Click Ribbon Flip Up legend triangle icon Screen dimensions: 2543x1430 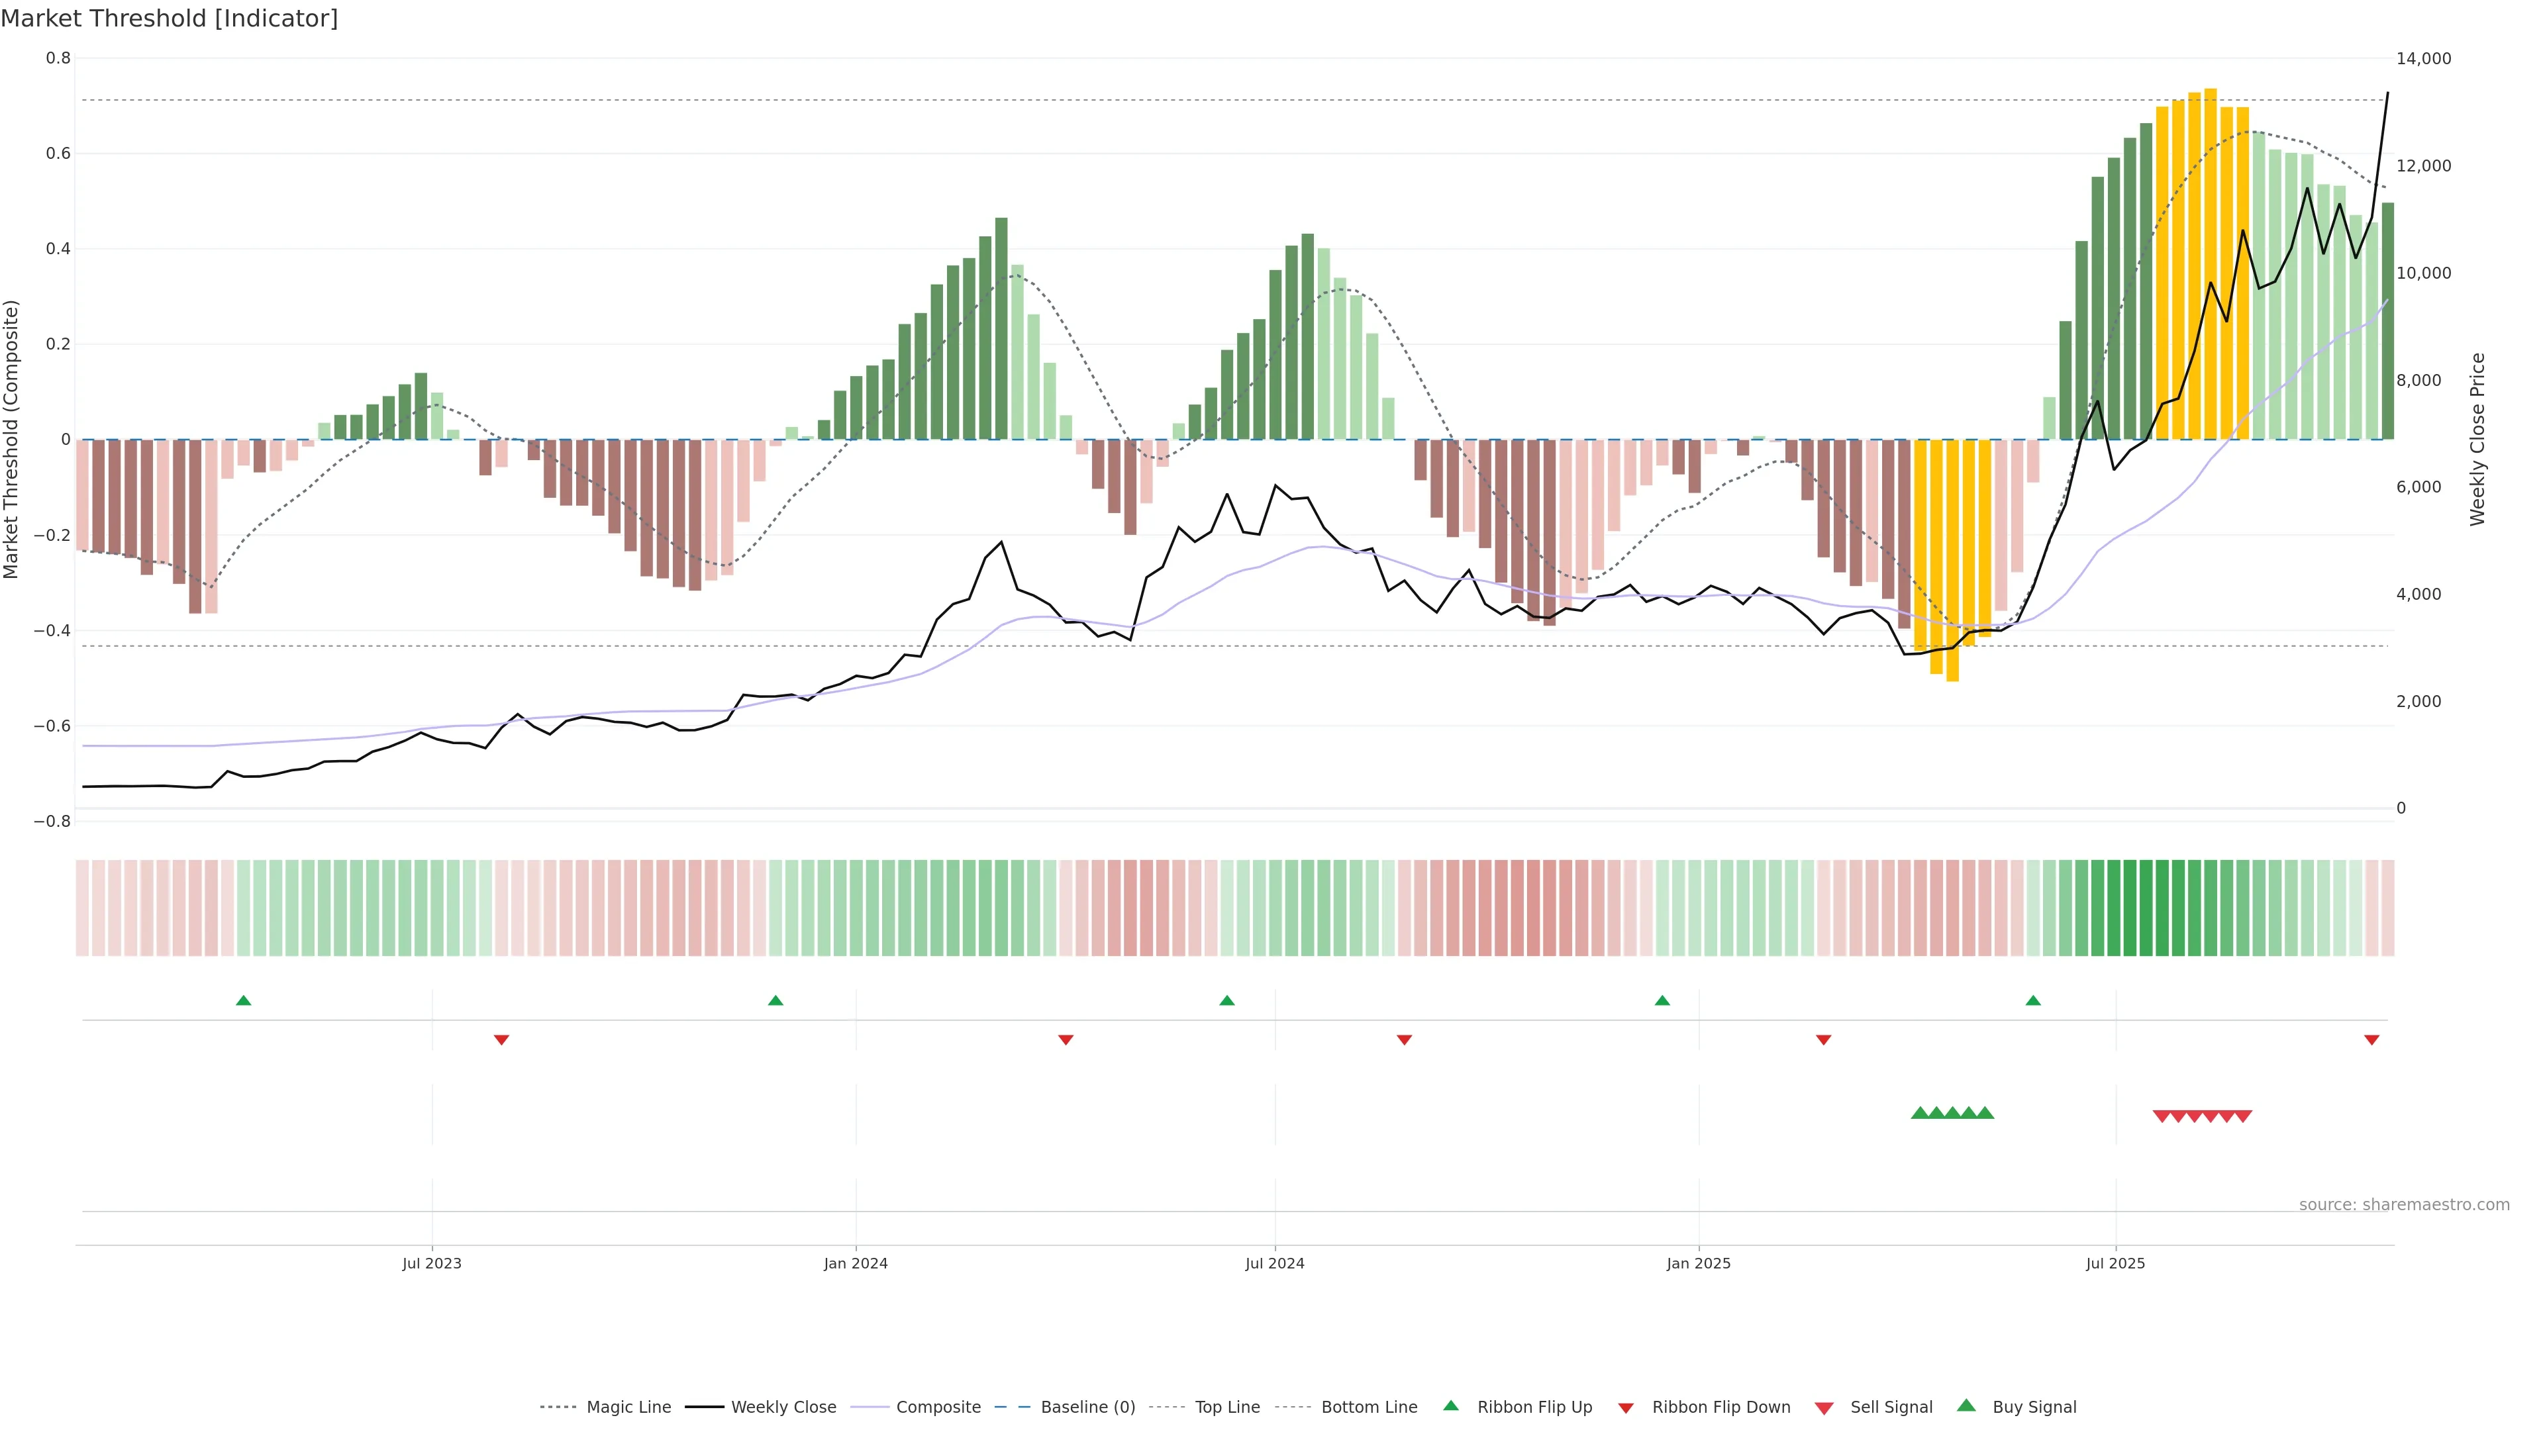(1450, 1406)
